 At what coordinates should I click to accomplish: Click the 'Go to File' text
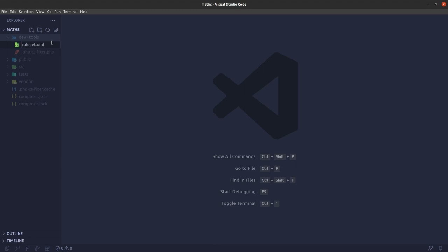(245, 168)
